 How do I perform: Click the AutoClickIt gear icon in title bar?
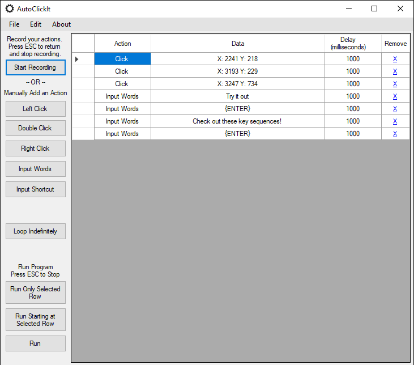click(9, 9)
